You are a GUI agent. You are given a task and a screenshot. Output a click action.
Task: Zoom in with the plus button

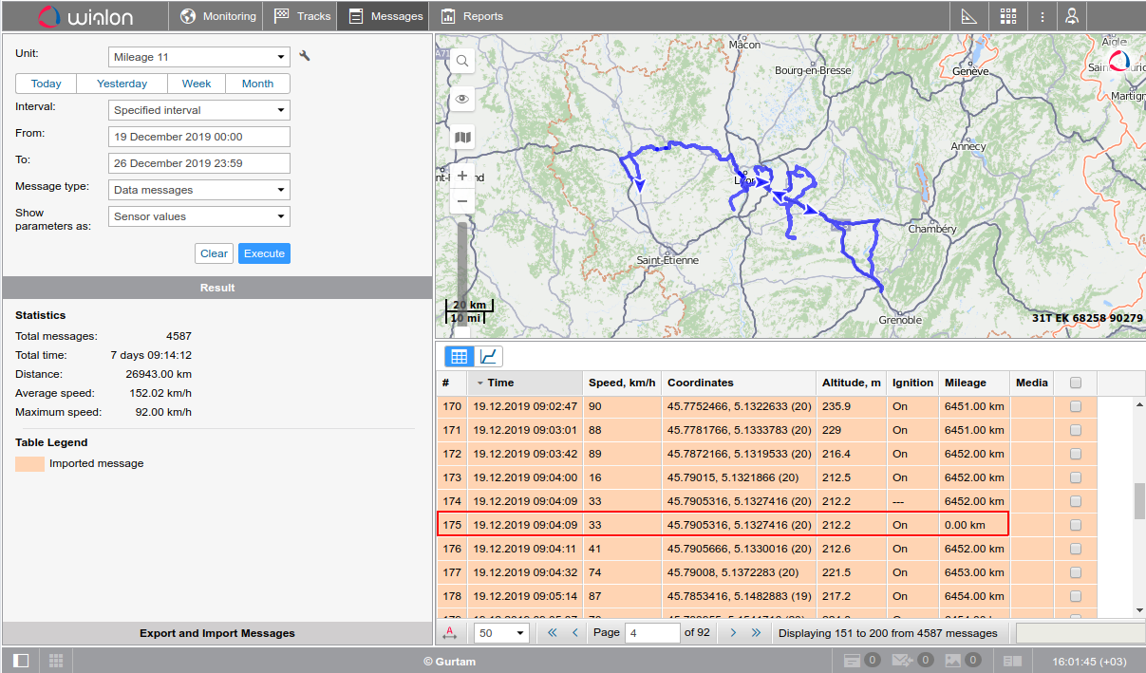pyautogui.click(x=462, y=176)
